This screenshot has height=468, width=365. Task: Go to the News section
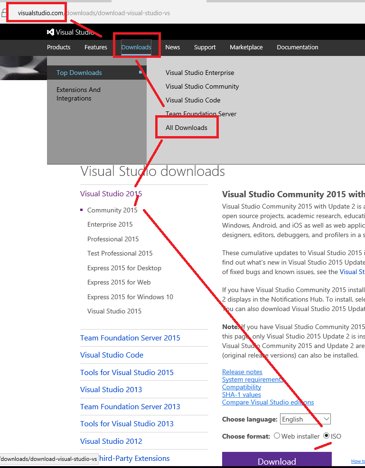(173, 47)
